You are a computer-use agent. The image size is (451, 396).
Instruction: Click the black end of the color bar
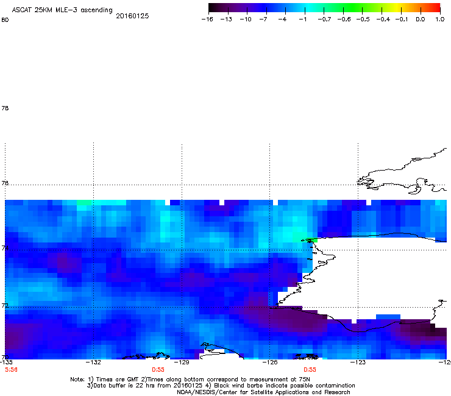[213, 8]
